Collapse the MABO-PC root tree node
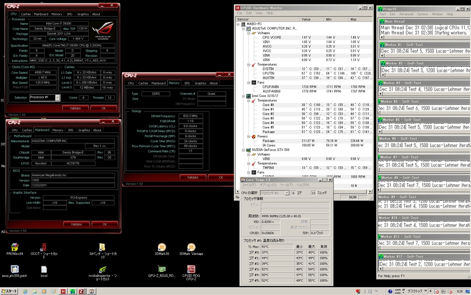Screen dimensions: 471x295 (238, 24)
